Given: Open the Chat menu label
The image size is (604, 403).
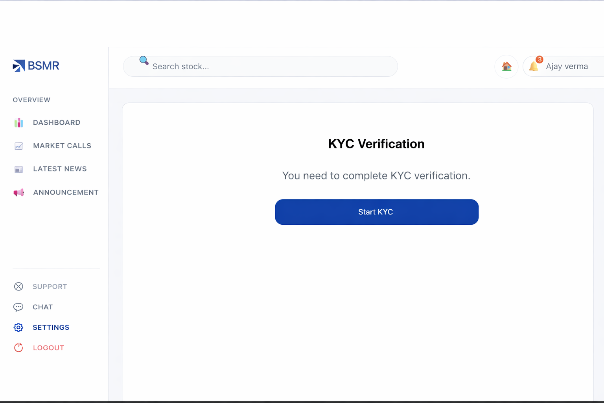Looking at the screenshot, I should point(42,307).
